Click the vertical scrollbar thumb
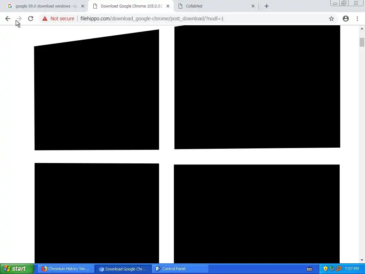365x274 pixels. tap(362, 42)
